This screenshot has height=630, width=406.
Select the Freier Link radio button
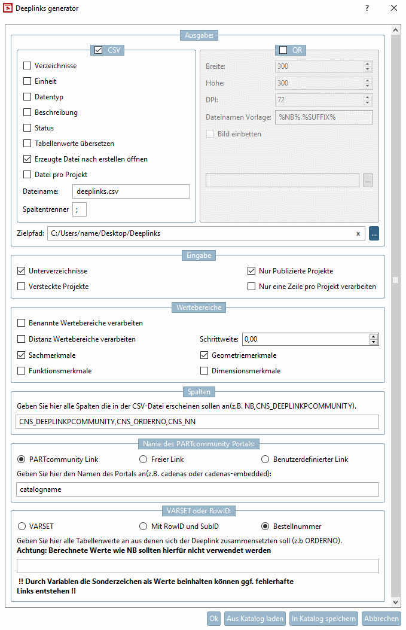[x=143, y=458]
